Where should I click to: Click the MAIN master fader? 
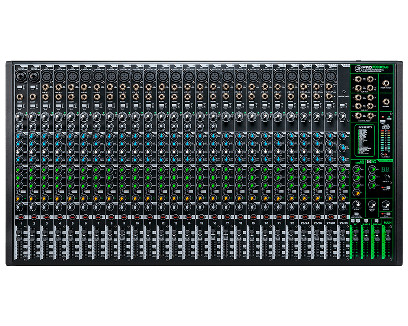point(388,234)
